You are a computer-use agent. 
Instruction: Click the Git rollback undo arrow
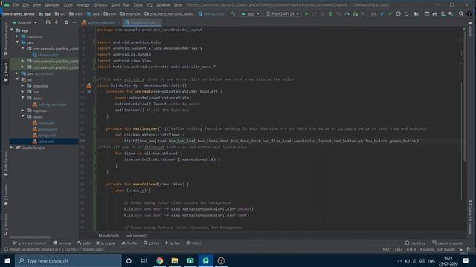407,14
